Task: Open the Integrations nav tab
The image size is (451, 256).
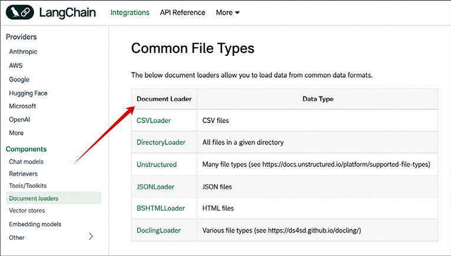Action: point(130,13)
